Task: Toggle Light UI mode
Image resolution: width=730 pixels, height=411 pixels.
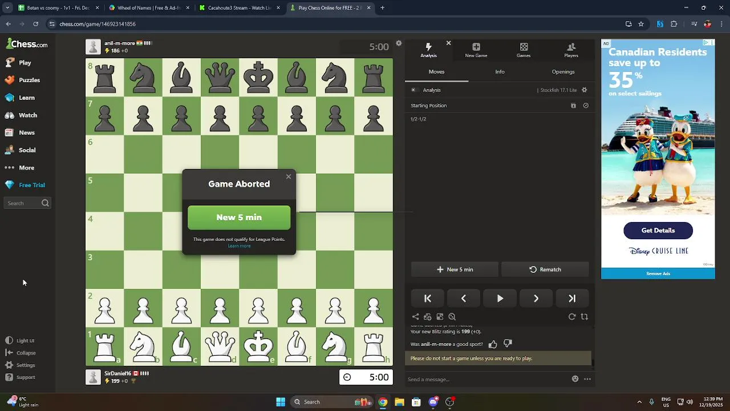Action: click(20, 341)
